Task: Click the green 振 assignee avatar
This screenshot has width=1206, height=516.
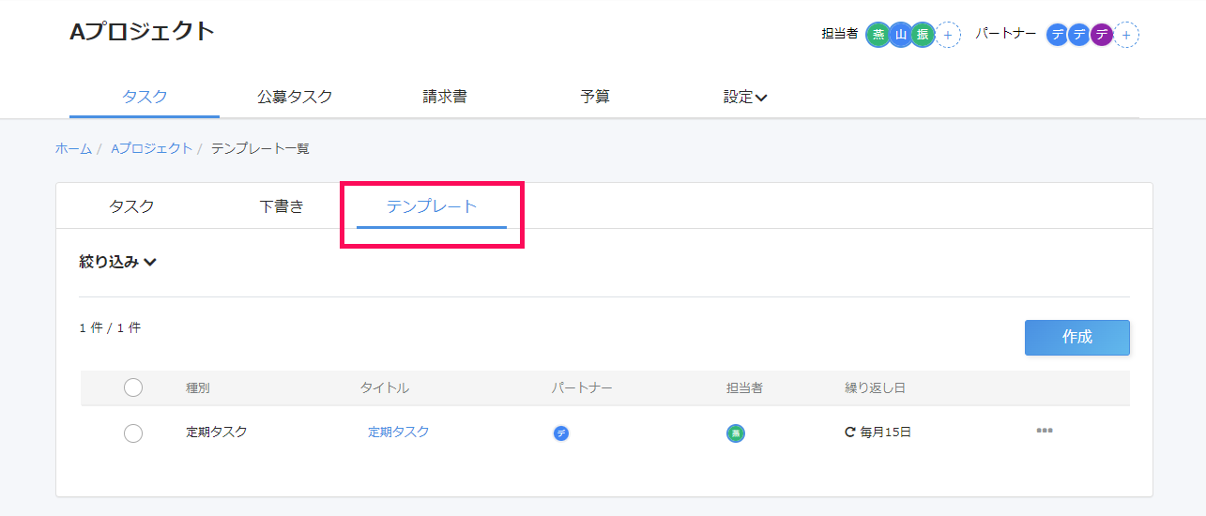Action: pos(923,35)
